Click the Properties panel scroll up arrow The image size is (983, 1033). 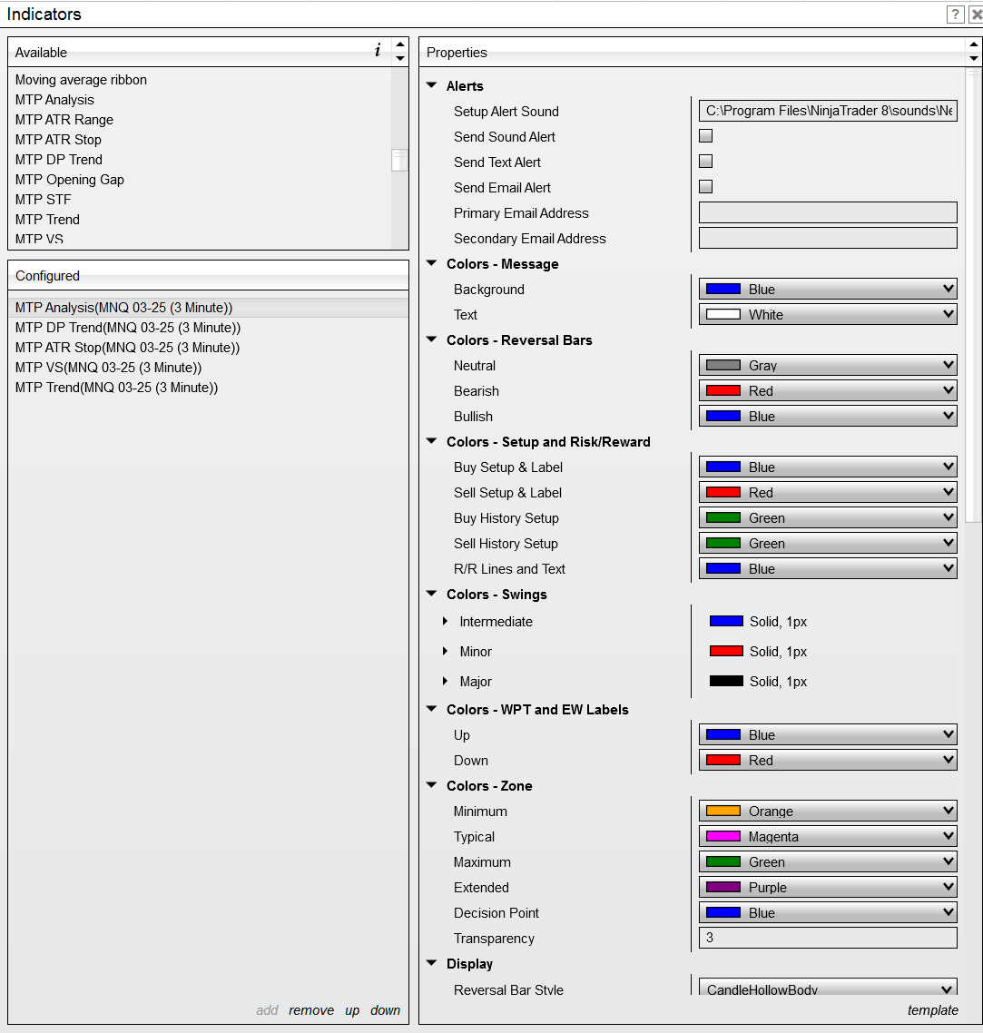click(x=974, y=44)
